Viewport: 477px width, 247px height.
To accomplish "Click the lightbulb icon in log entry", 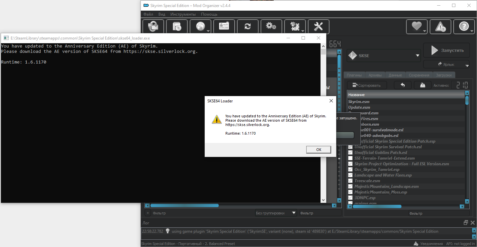I will 168,231.
